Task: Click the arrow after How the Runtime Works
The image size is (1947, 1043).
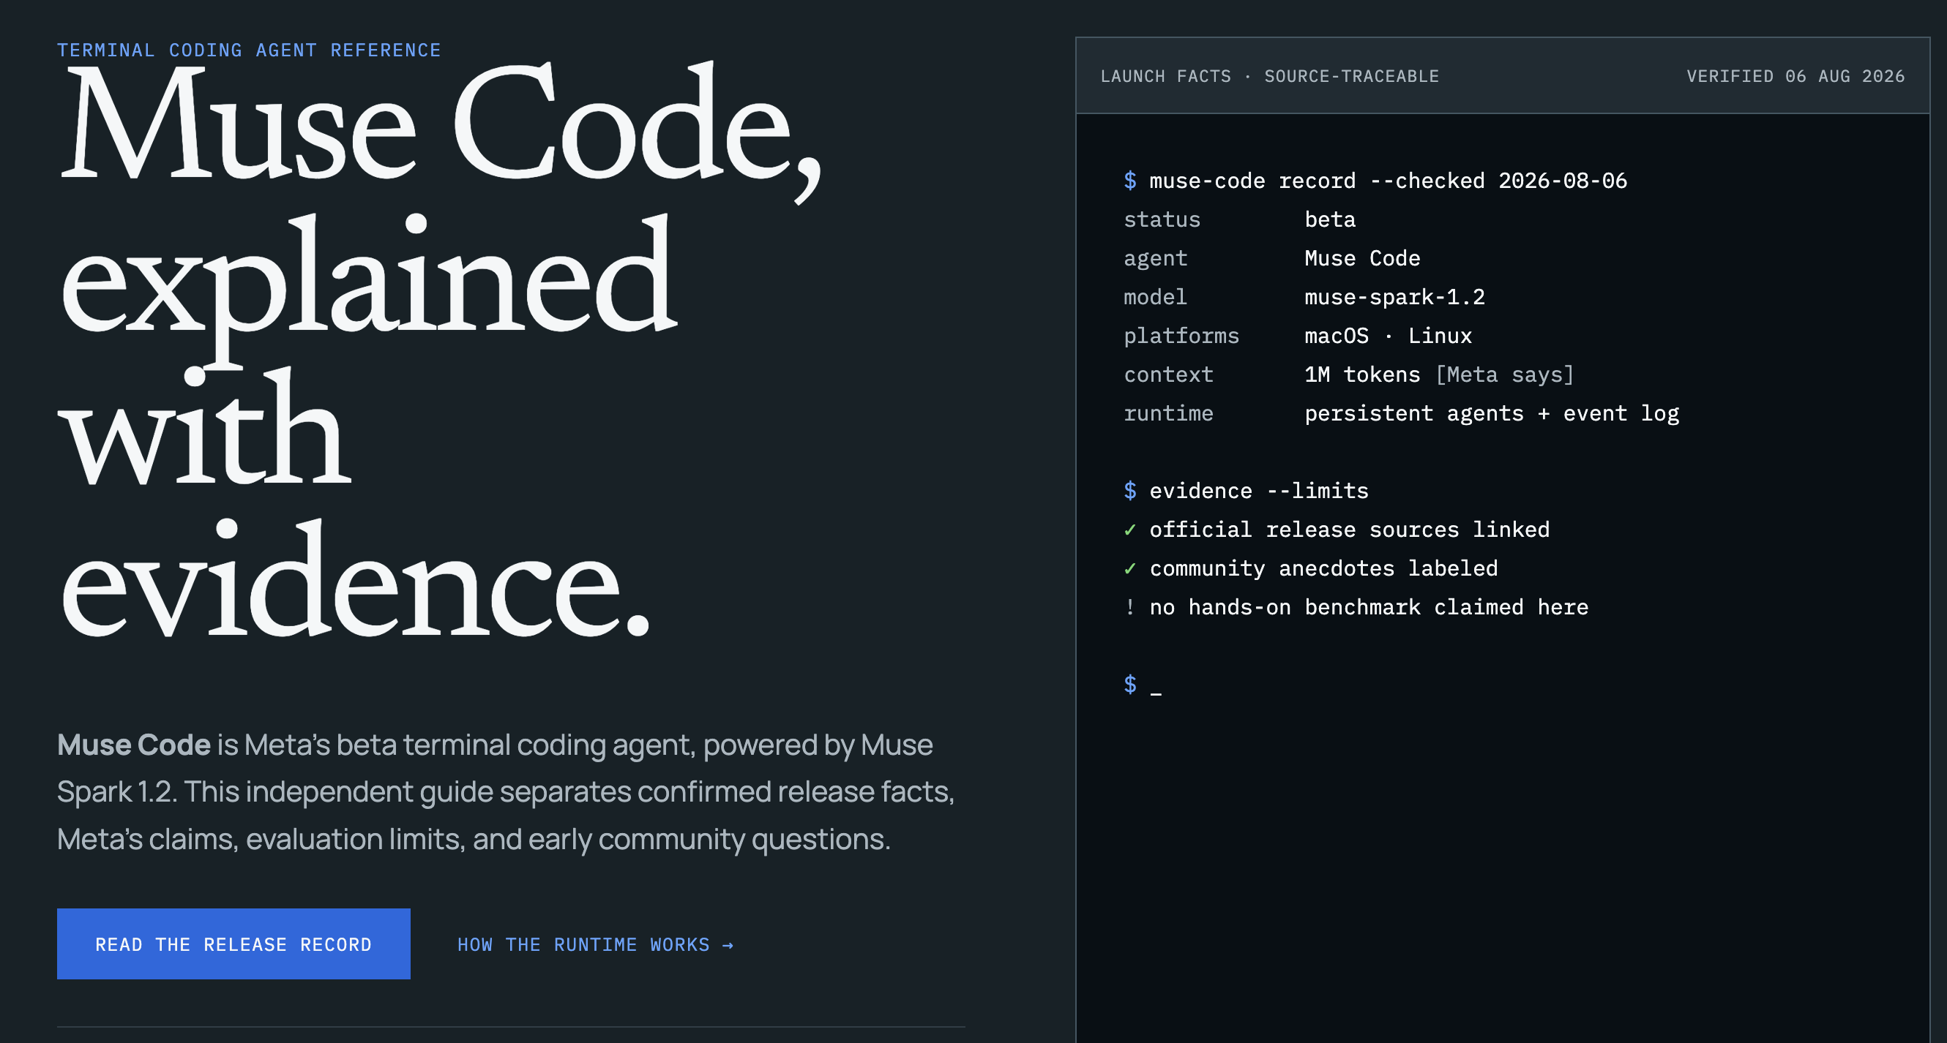Action: [727, 946]
